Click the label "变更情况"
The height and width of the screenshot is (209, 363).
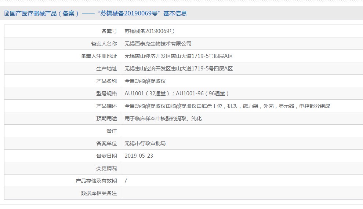(106, 168)
